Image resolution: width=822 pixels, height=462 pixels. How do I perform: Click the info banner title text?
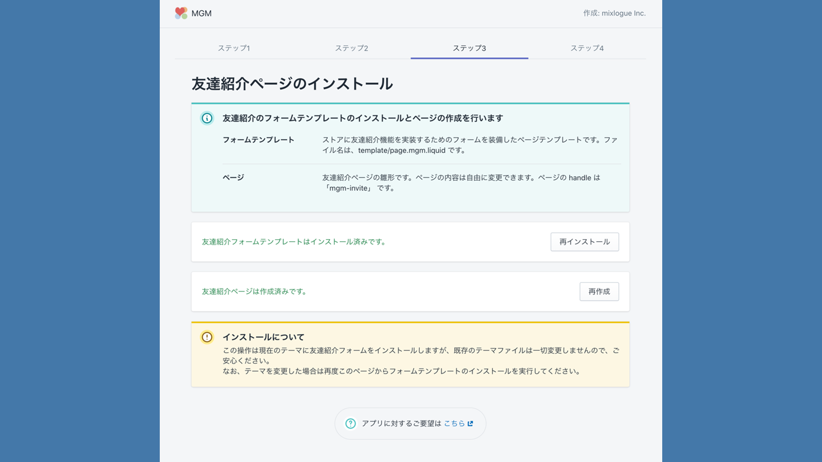[x=363, y=118]
